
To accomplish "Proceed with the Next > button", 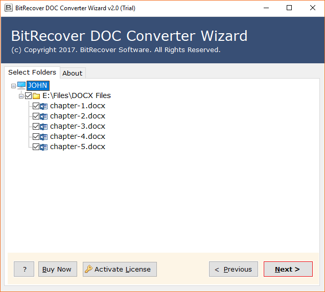I will pos(288,269).
